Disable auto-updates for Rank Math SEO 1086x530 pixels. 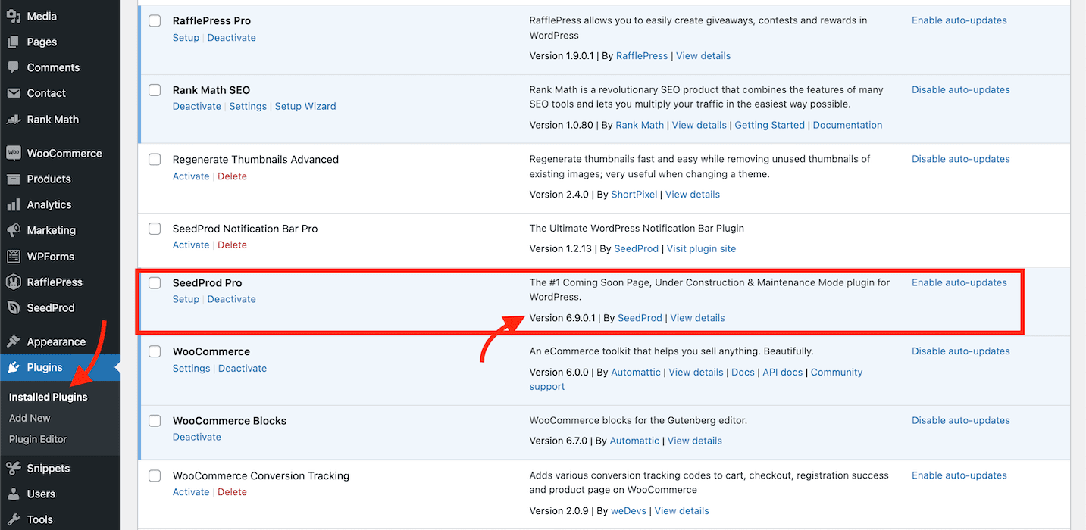pos(961,89)
